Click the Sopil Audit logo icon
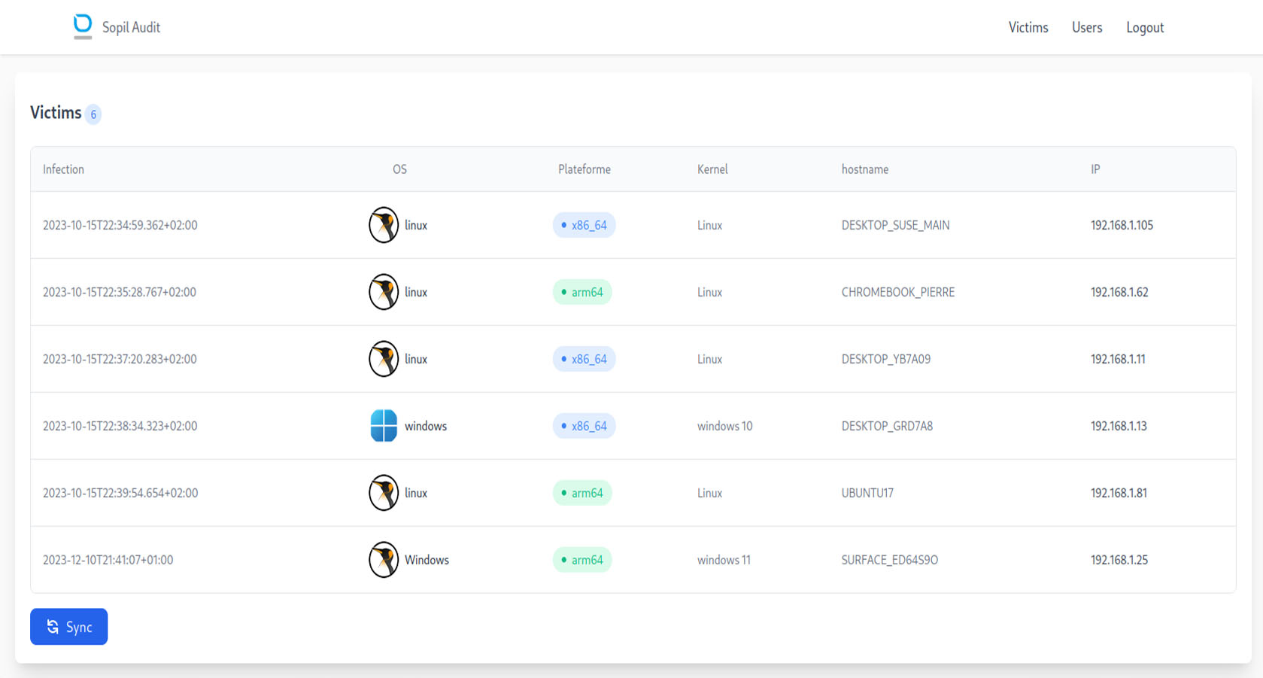Screen dimensions: 1263x678 click(x=83, y=26)
